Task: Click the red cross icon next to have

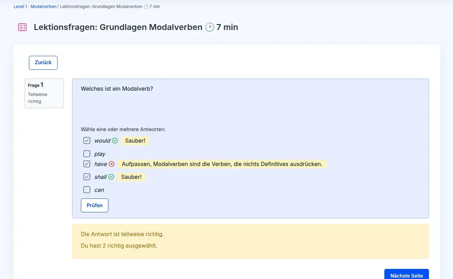Action: pos(112,164)
